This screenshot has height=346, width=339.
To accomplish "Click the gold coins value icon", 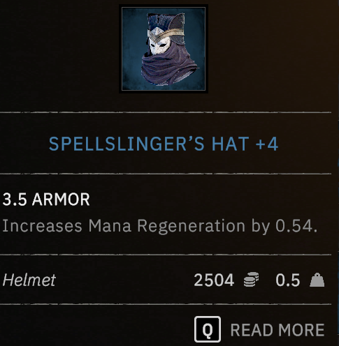I will [252, 280].
